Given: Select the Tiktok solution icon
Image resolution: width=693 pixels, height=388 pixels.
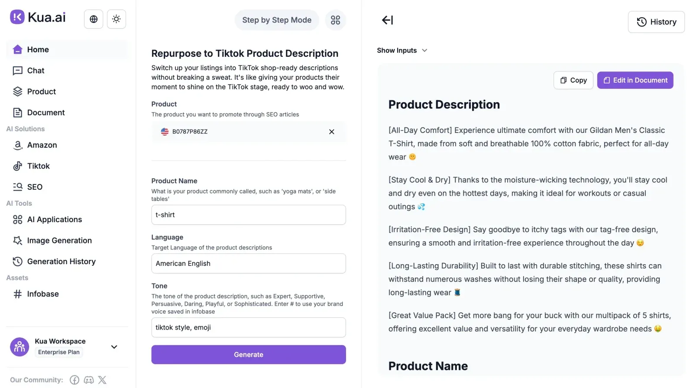Looking at the screenshot, I should (x=17, y=166).
